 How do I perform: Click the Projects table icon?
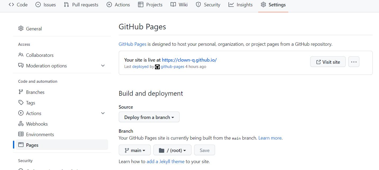tap(141, 4)
